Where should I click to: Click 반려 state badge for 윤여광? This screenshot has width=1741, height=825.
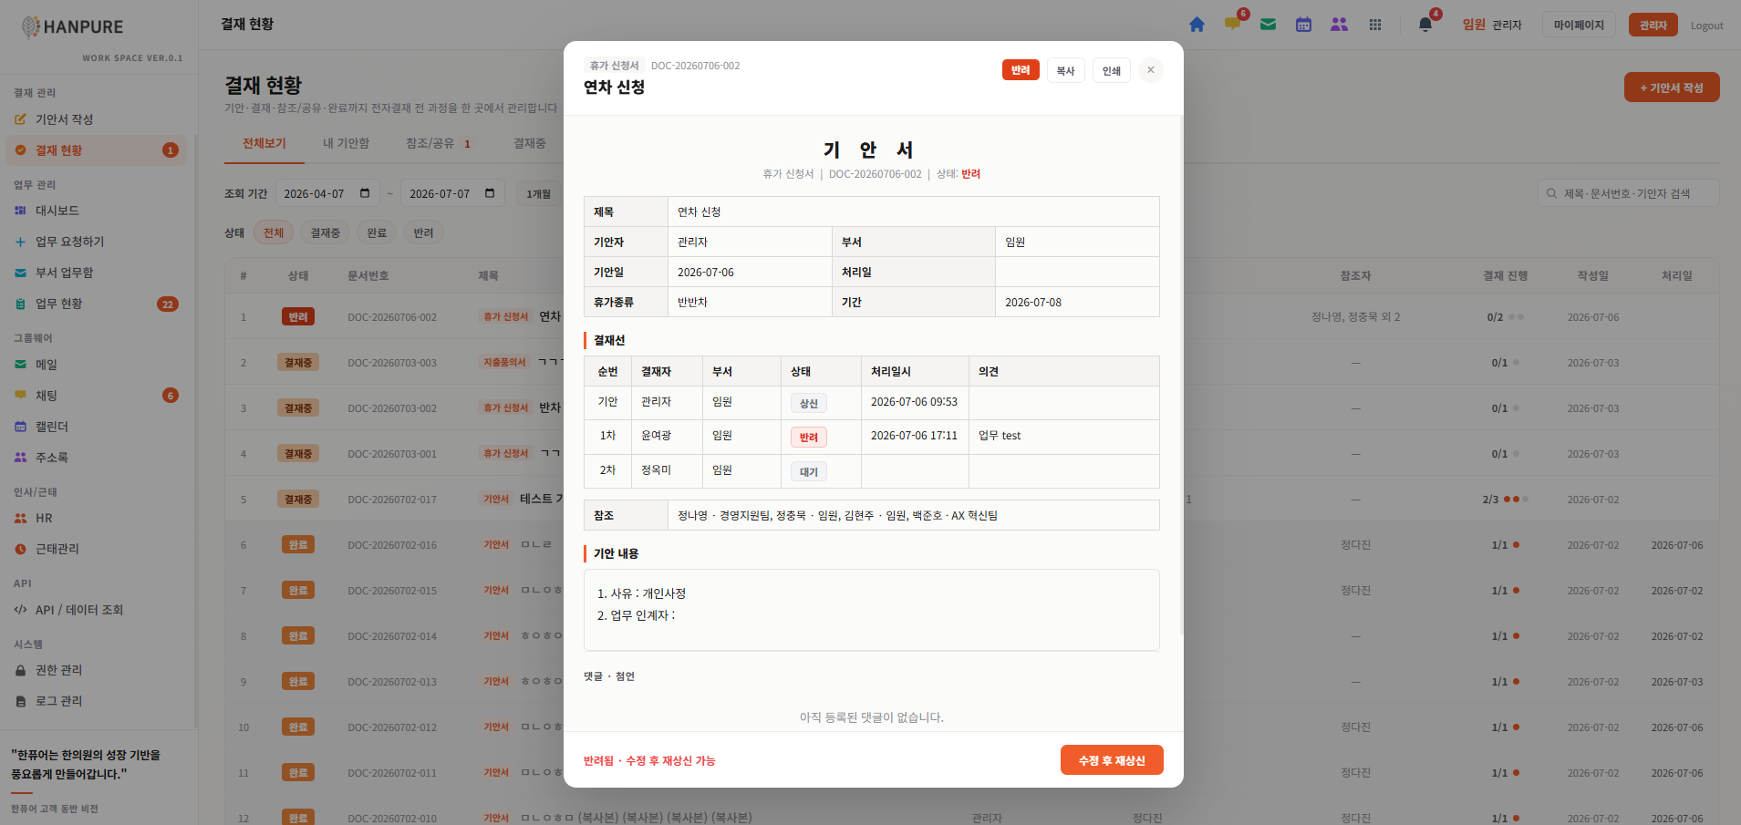(808, 438)
